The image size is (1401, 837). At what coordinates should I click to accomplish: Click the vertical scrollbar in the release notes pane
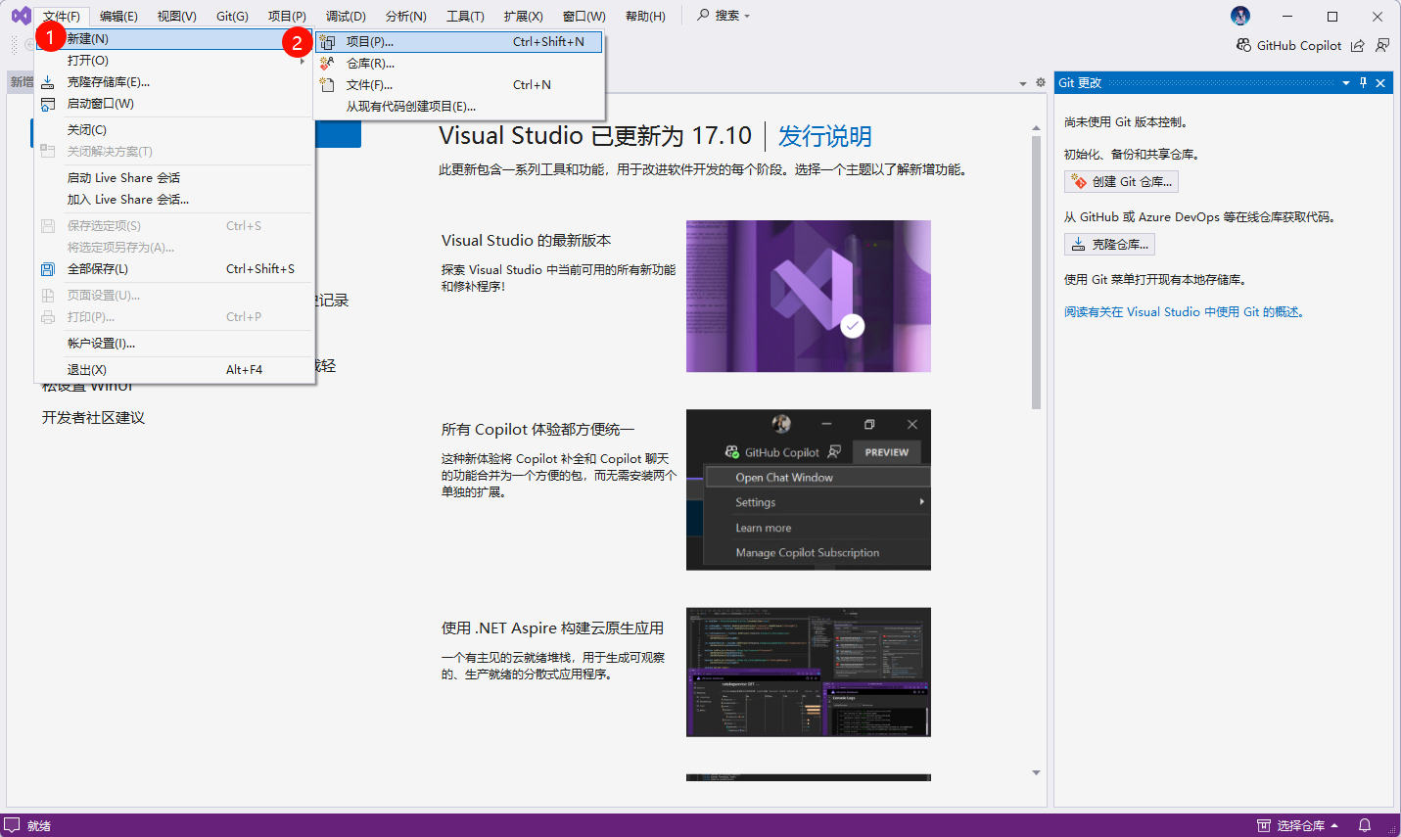point(1036,272)
